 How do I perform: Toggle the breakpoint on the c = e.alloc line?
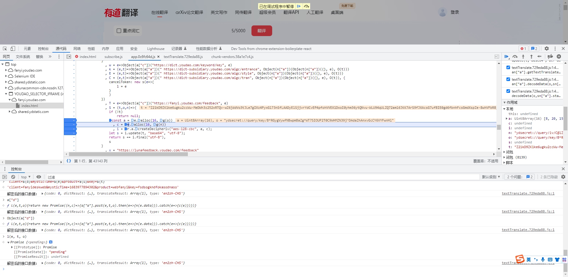pyautogui.click(x=70, y=124)
